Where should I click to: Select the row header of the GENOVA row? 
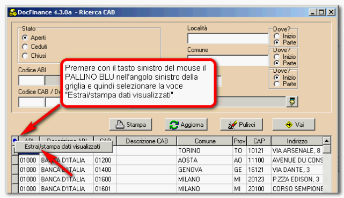[x=15, y=170]
